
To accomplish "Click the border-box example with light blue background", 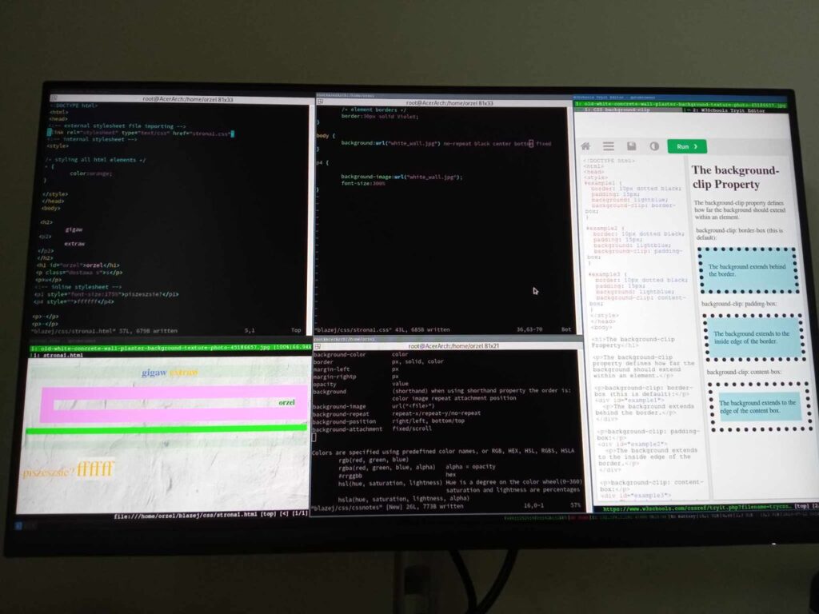I will pyautogui.click(x=747, y=270).
